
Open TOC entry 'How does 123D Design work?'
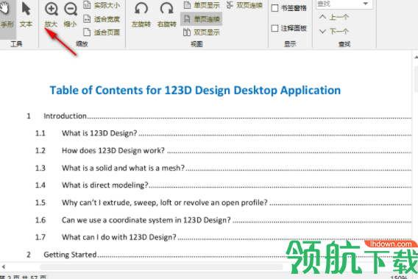pos(224,150)
